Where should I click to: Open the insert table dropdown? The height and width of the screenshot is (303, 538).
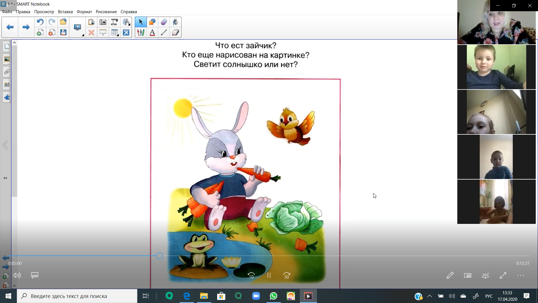coord(115,33)
